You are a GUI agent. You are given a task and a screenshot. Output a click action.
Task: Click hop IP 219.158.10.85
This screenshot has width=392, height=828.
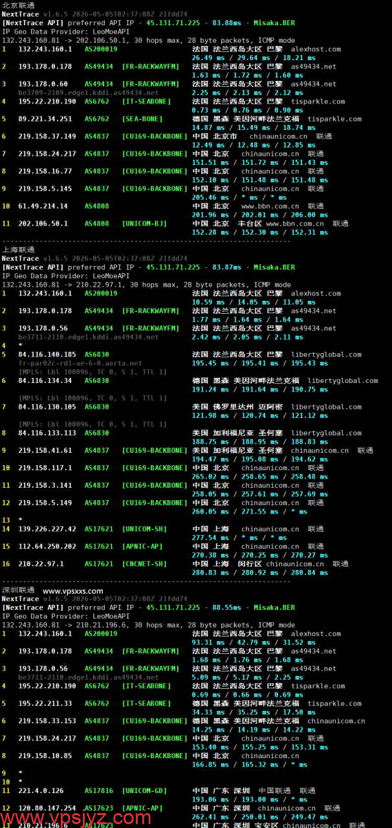[45, 756]
